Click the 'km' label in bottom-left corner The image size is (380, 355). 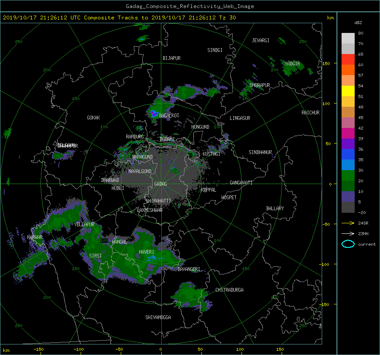[6, 350]
